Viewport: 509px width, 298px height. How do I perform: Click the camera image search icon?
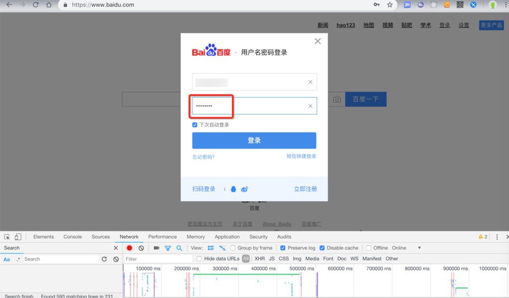tap(337, 99)
